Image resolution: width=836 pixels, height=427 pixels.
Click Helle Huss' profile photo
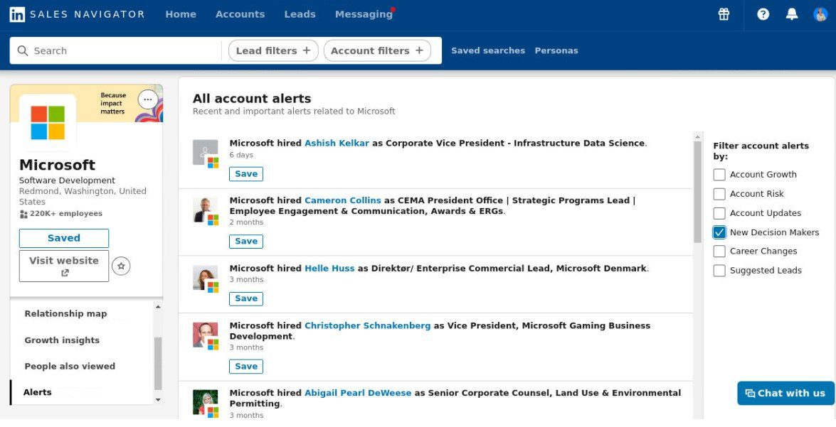(x=206, y=278)
